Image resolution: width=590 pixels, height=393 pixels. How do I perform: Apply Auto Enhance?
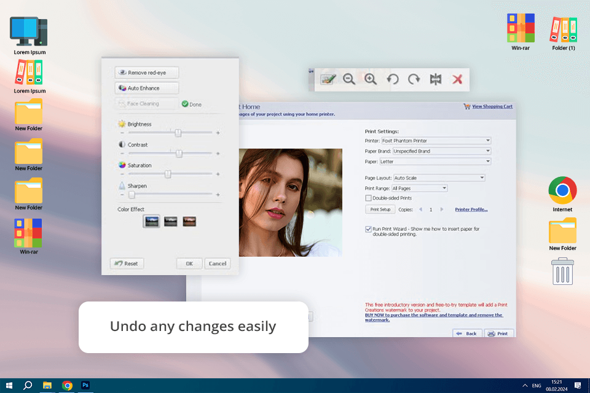coord(147,88)
